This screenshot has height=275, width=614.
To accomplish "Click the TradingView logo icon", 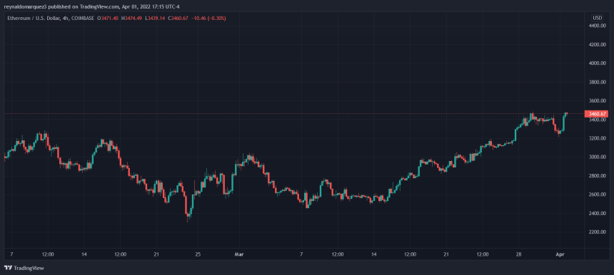I will tap(9, 268).
